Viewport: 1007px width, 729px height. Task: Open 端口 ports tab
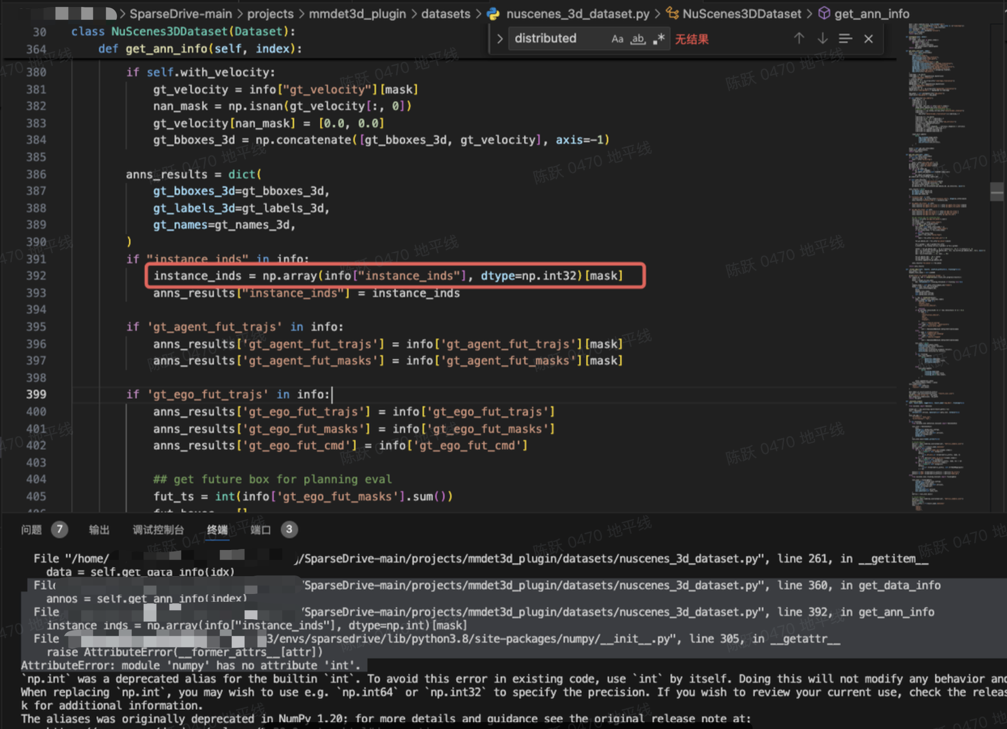point(260,530)
